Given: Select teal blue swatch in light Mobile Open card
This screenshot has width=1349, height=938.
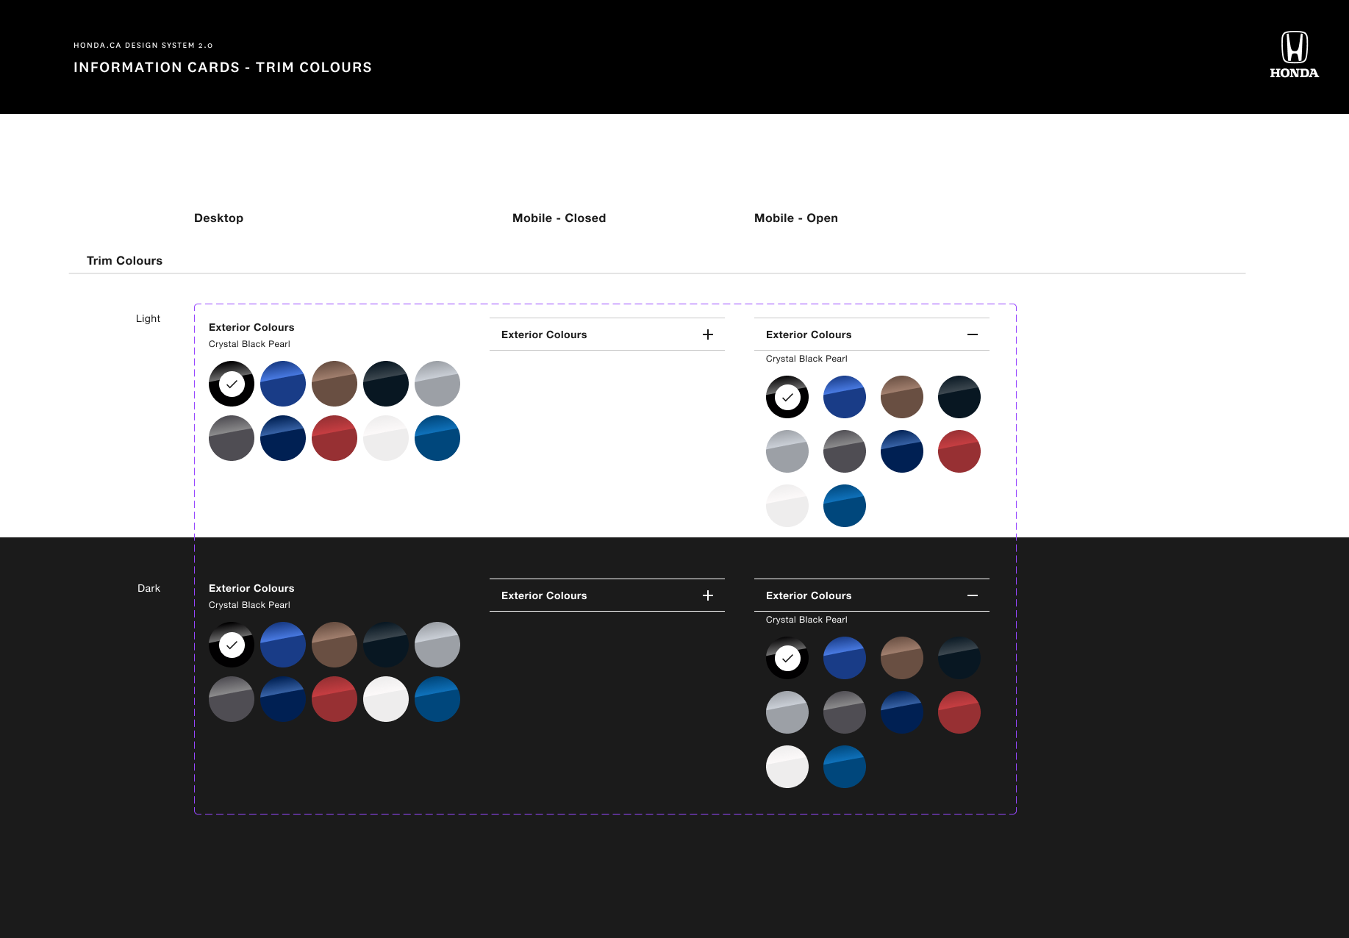Looking at the screenshot, I should coord(845,506).
